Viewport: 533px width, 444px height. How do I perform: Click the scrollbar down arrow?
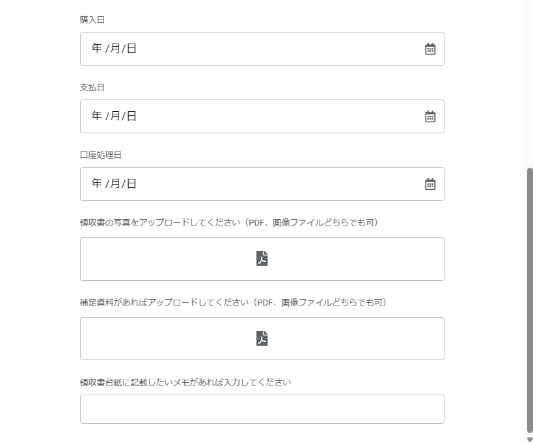click(x=530, y=440)
